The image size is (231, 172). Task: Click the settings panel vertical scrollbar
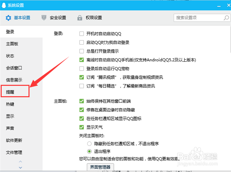pyautogui.click(x=230, y=39)
